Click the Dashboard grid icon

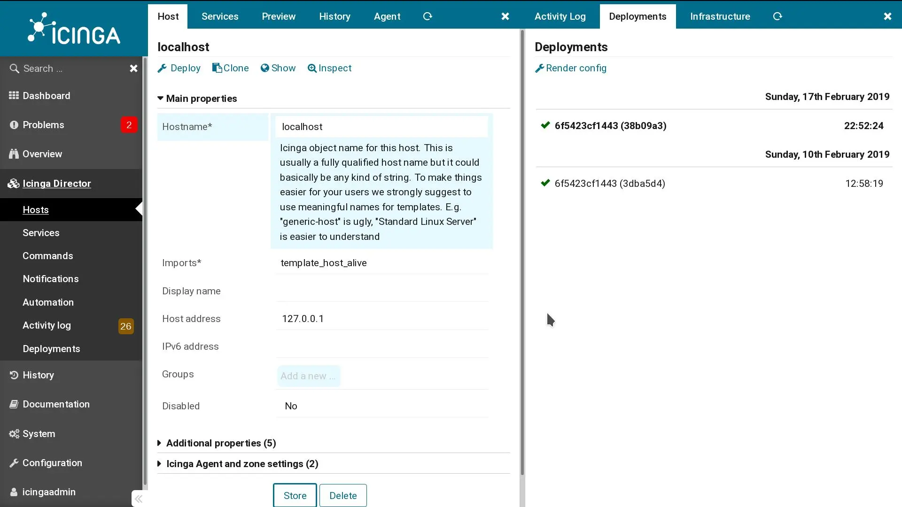(14, 95)
